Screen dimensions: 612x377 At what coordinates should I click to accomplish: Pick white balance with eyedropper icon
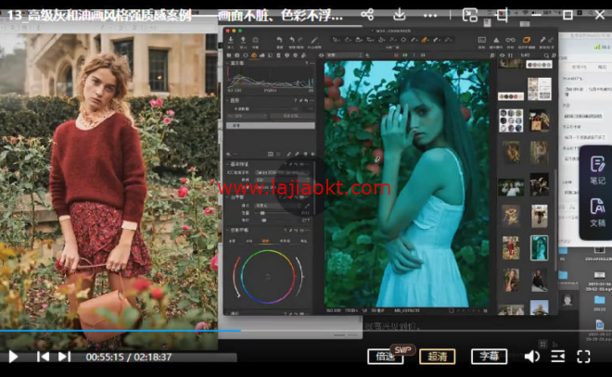[x=308, y=206]
